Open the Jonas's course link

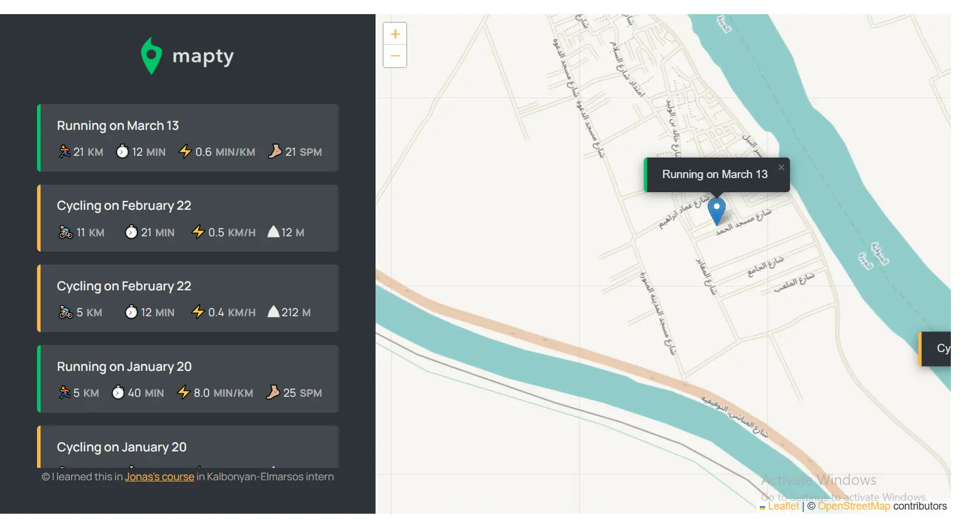[x=159, y=477]
